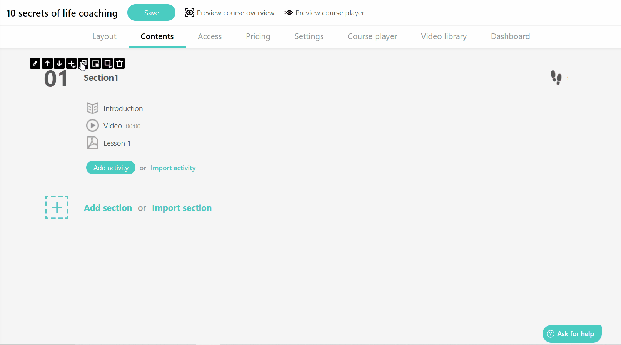Viewport: 621px width, 345px height.
Task: Click the Save button
Action: [151, 13]
